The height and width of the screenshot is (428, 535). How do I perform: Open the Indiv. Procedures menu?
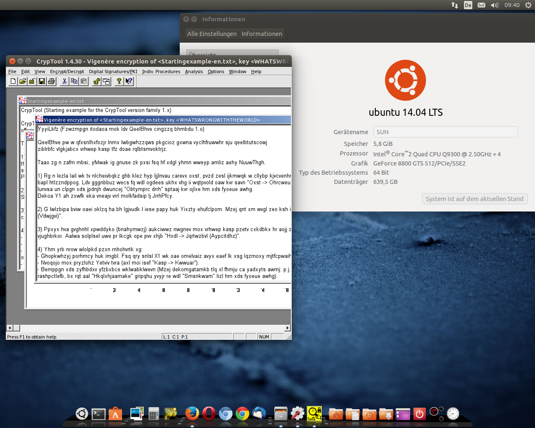pos(161,71)
